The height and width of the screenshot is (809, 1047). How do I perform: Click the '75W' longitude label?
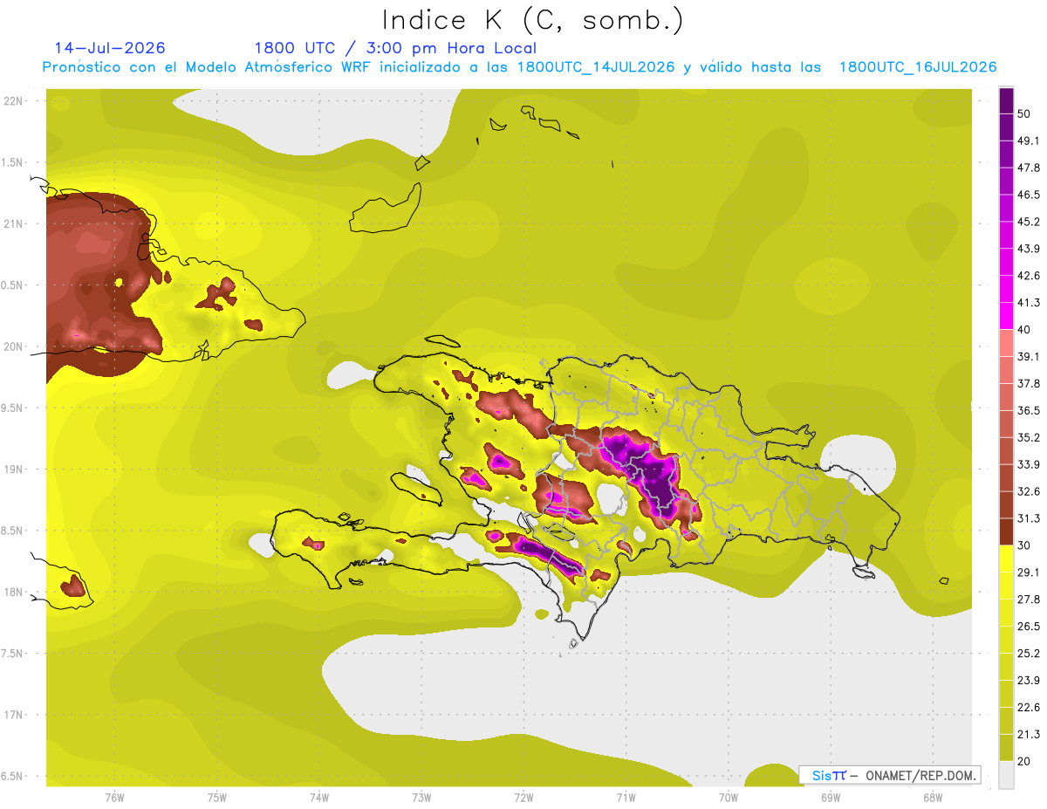coord(217,797)
